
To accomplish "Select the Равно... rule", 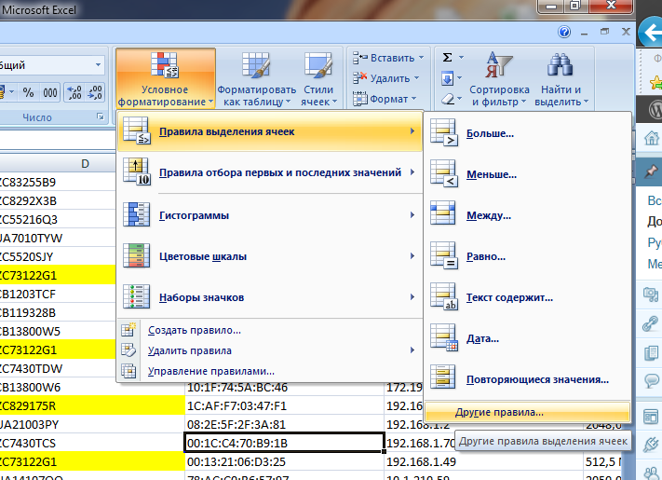I will click(x=527, y=256).
